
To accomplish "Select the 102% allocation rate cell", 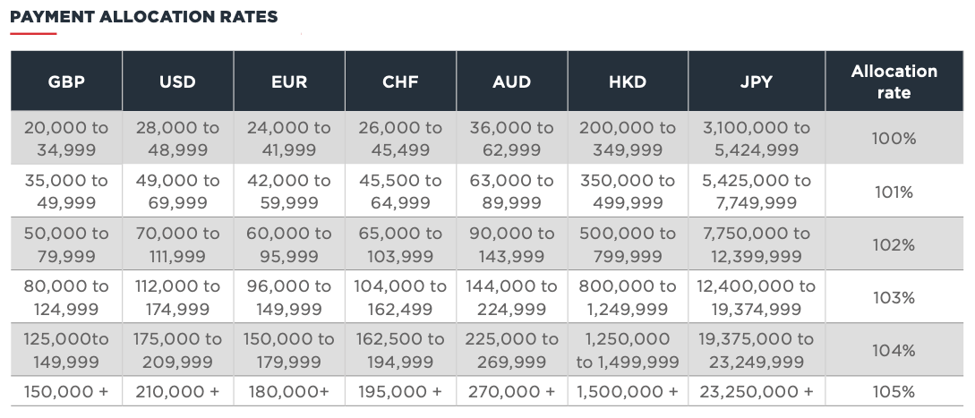I will click(x=894, y=244).
